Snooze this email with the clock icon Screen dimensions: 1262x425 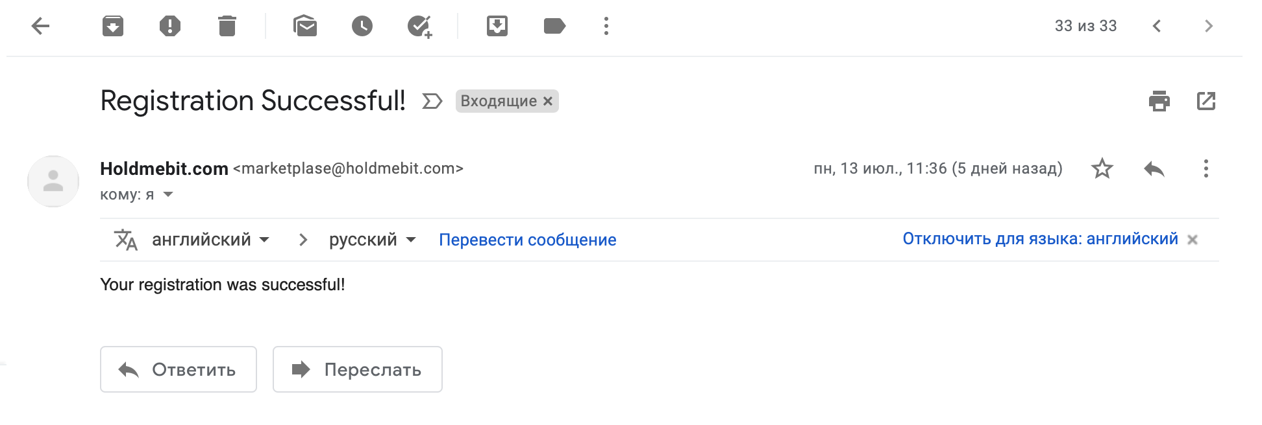[362, 26]
